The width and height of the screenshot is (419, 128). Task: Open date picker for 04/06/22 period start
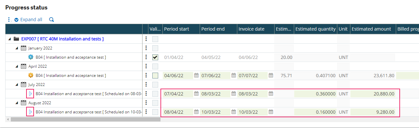(196, 75)
